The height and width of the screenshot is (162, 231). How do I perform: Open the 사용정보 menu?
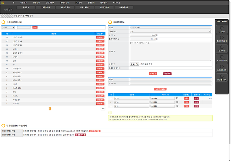[x=24, y=3]
